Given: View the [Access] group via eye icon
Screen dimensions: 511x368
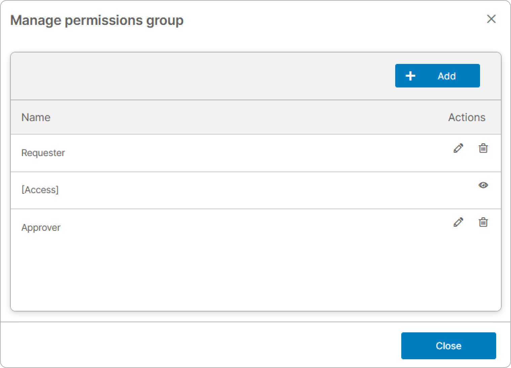Looking at the screenshot, I should tap(483, 185).
